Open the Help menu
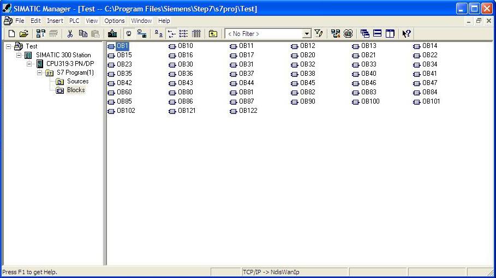 pyautogui.click(x=164, y=21)
